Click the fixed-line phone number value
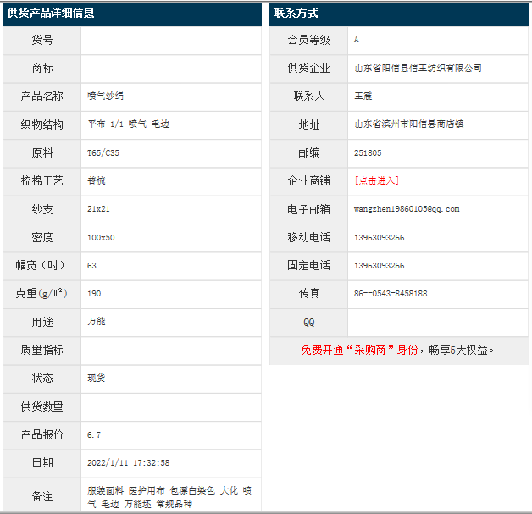 (379, 265)
